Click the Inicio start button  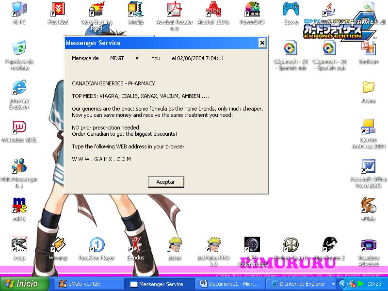(x=25, y=284)
